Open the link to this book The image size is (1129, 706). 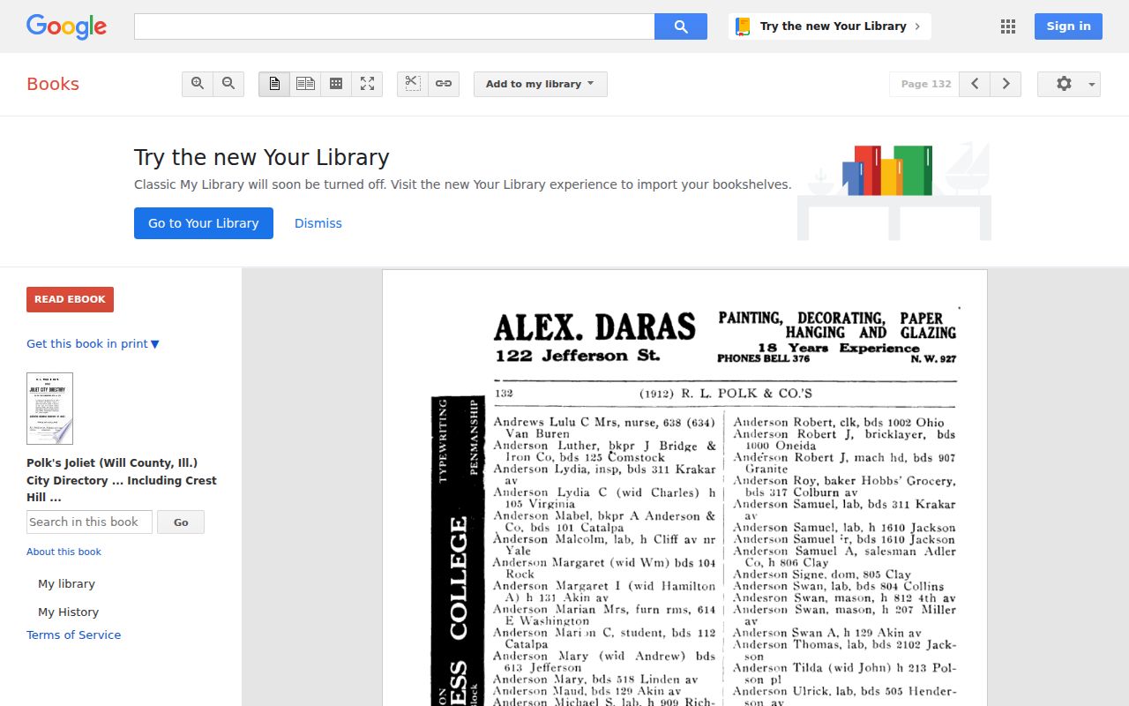(444, 84)
